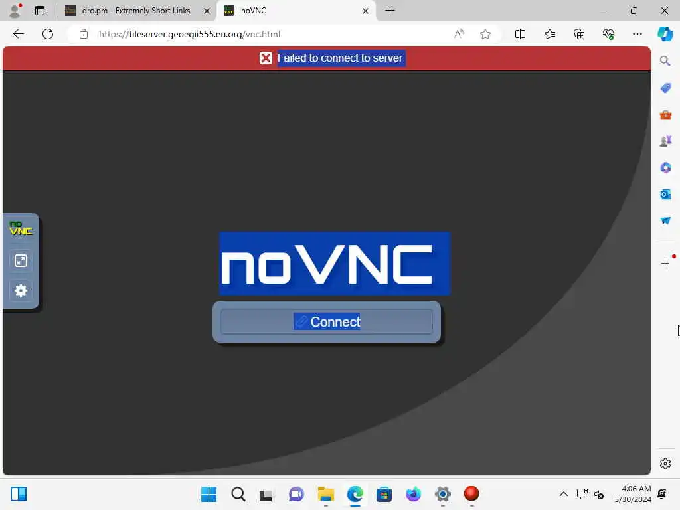680x510 pixels.
Task: Open the Tools briefcase icon in the sidebar
Action: coord(665,114)
